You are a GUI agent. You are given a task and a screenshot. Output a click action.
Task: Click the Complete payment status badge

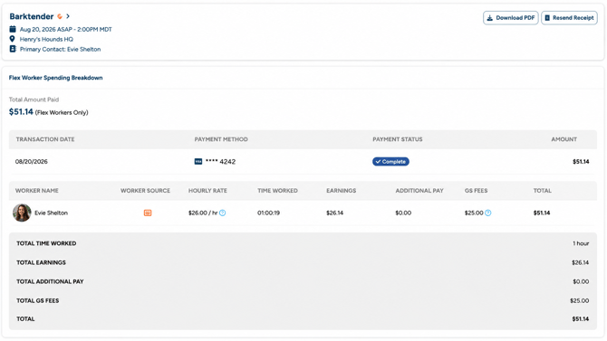390,162
